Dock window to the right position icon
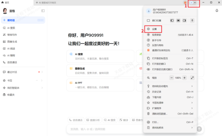222x136 pixels. point(184,20)
